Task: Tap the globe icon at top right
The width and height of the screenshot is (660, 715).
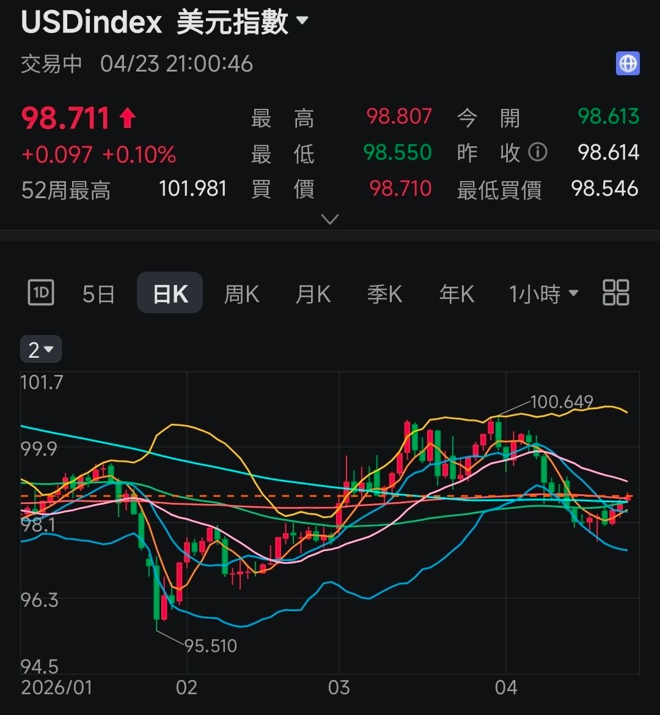Action: pos(628,64)
